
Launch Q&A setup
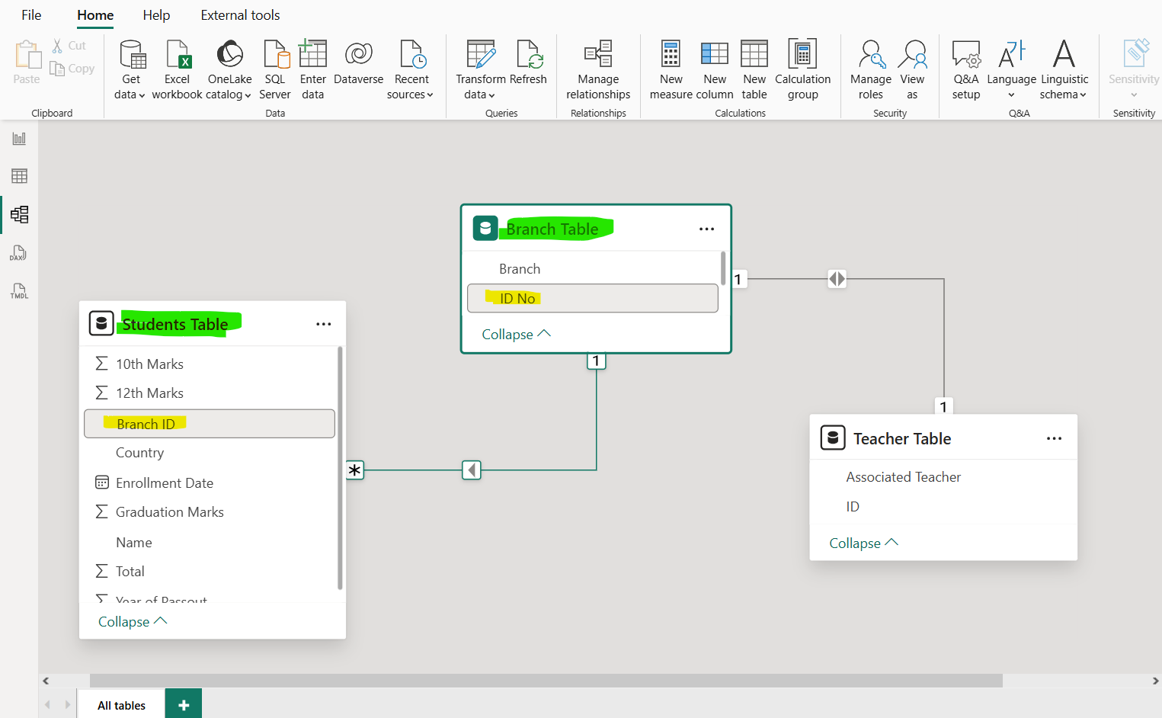(965, 69)
